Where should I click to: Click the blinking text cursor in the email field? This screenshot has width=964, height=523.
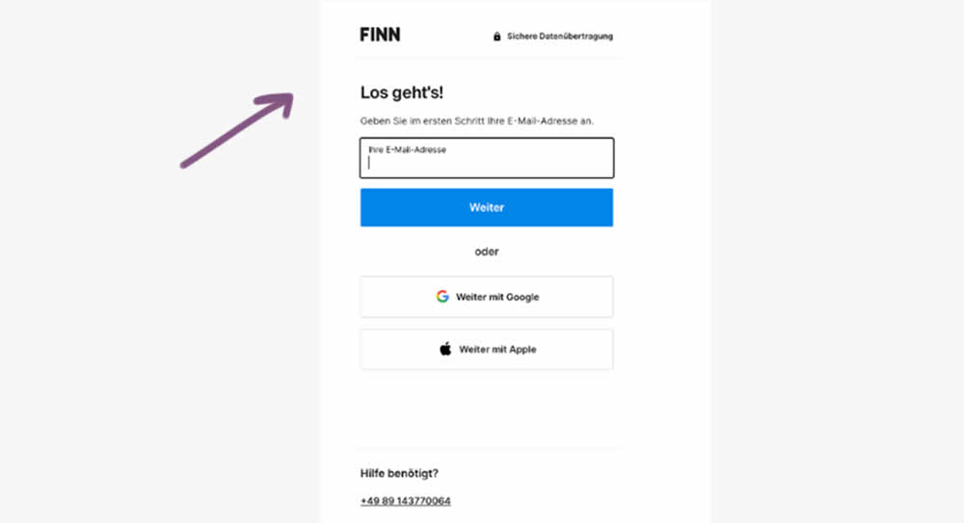coord(369,163)
